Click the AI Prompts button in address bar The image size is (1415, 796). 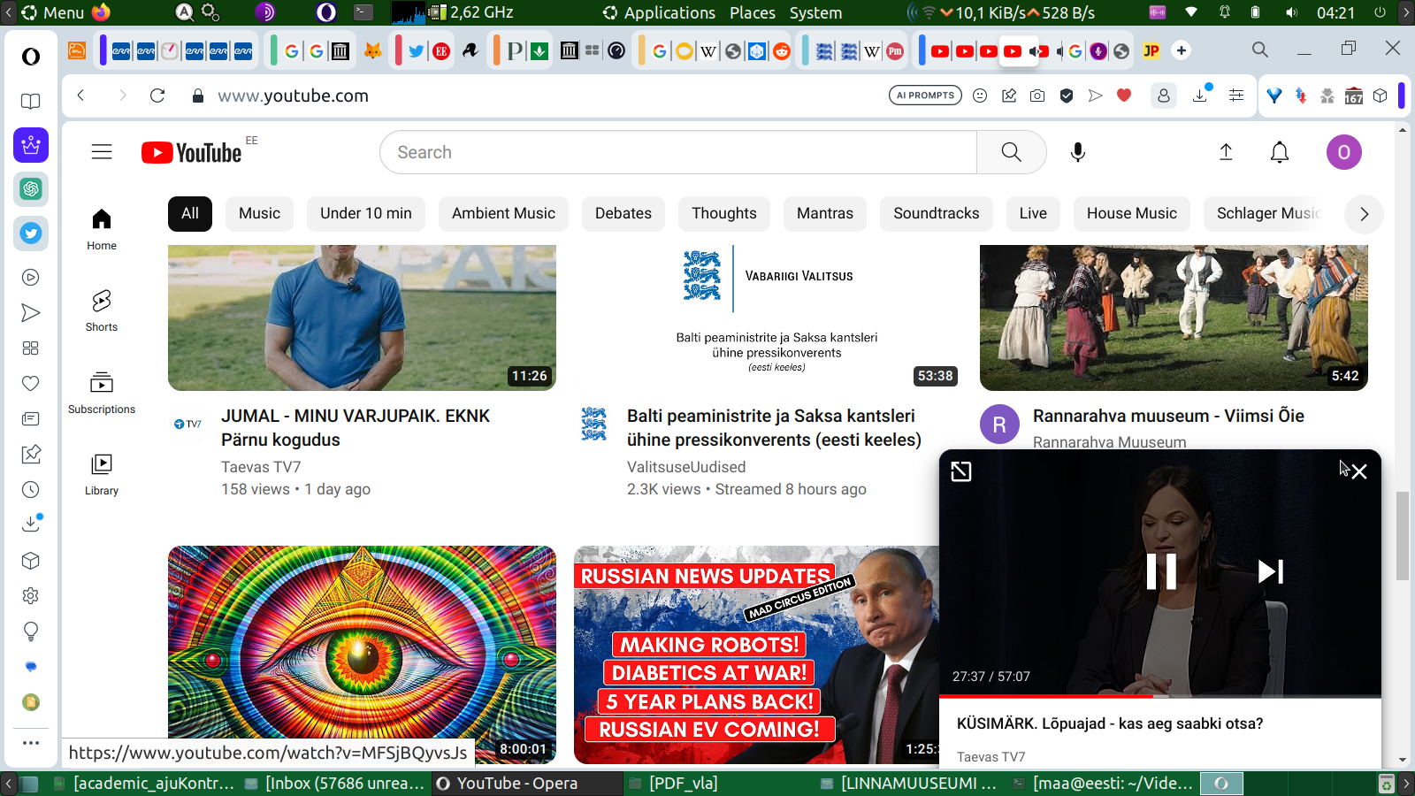click(x=925, y=96)
